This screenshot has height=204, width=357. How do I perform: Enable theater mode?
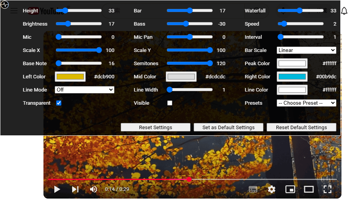[309, 189]
